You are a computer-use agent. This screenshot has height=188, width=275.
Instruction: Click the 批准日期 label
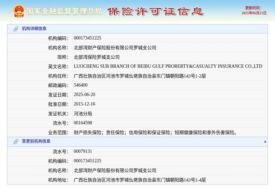click(x=58, y=104)
